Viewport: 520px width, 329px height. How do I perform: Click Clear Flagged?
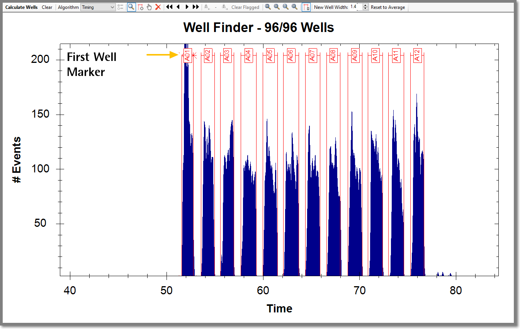246,7
